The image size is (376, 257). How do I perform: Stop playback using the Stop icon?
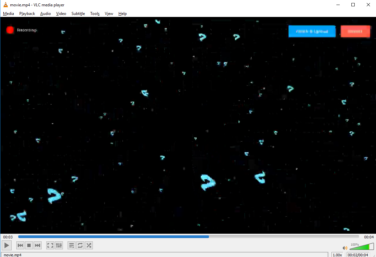tap(29, 245)
